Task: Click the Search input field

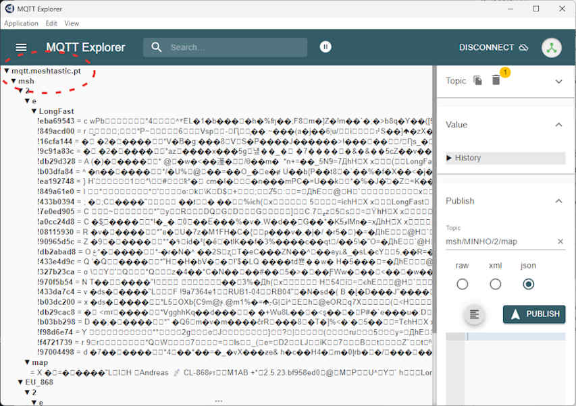Action: coord(225,47)
